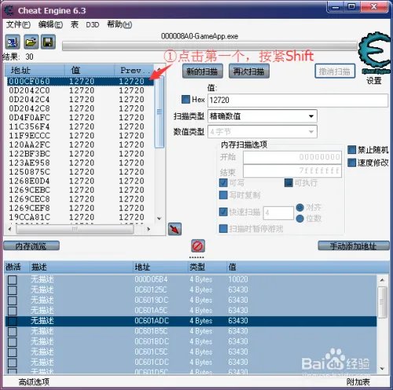The image size is (393, 390).
Task: Click the 再次扫描 button
Action: [x=249, y=71]
